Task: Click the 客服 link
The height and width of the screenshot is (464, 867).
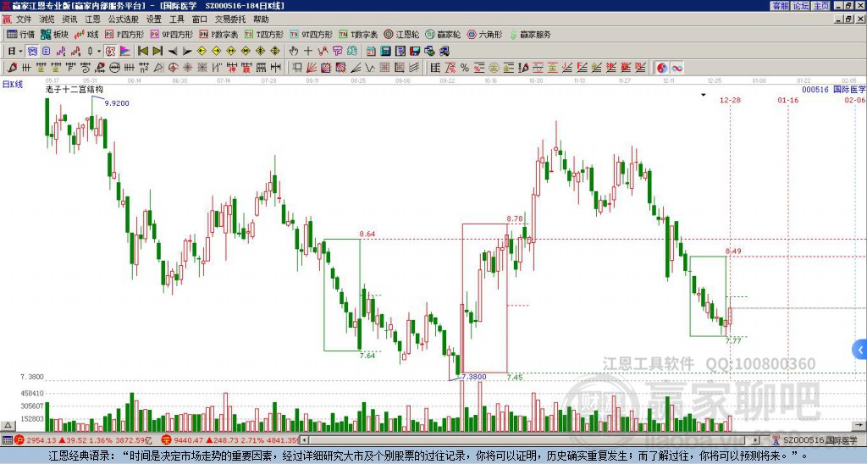Action: pyautogui.click(x=780, y=6)
